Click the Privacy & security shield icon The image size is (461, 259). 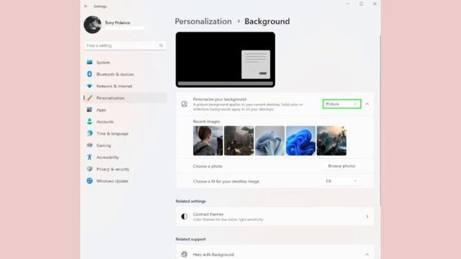[x=89, y=169]
